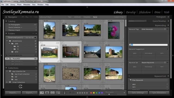Image resolution: width=174 pixels, height=98 pixels.
Task: Click the Import button
Action: (13, 93)
